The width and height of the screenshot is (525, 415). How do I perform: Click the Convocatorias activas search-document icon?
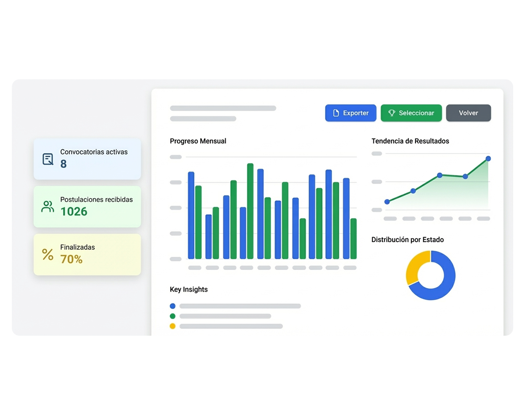click(48, 159)
